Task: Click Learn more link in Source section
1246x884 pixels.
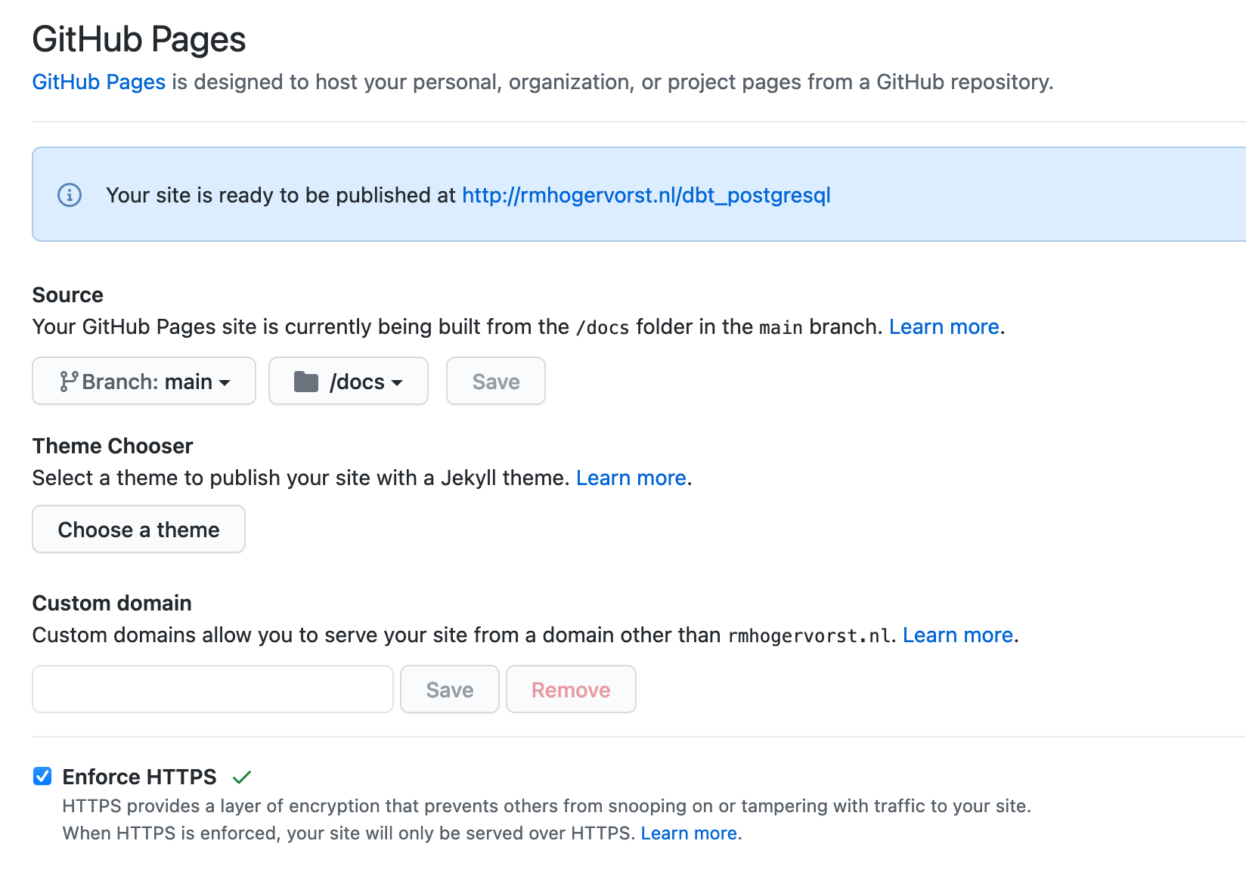Action: pyautogui.click(x=944, y=326)
